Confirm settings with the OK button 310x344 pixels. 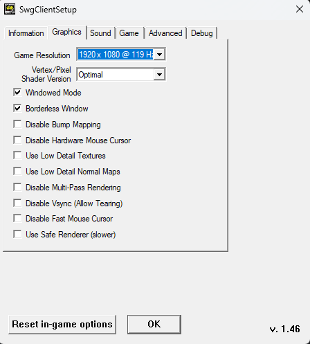[x=154, y=324]
